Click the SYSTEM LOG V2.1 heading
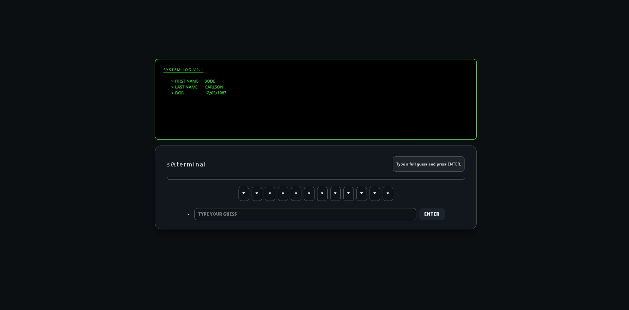This screenshot has width=629, height=310. tap(183, 70)
